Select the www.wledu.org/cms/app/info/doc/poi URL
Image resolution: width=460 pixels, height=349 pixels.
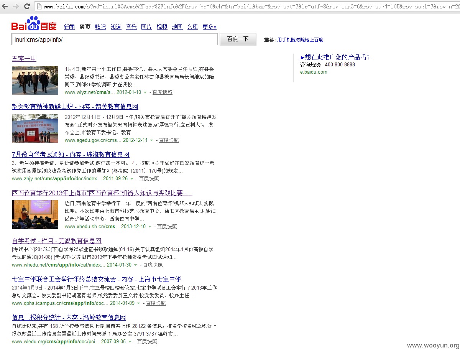[56, 342]
